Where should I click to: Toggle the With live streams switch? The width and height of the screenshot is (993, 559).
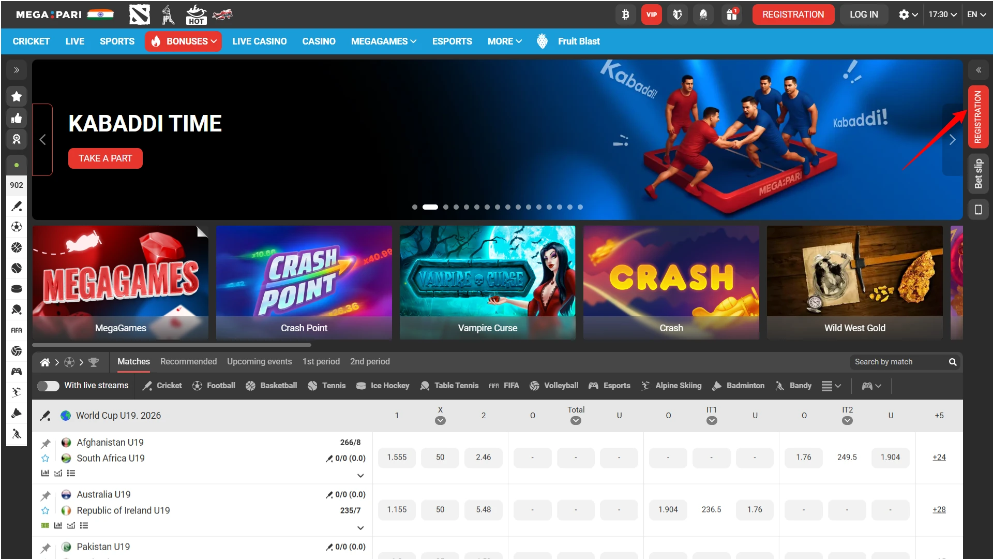(48, 386)
